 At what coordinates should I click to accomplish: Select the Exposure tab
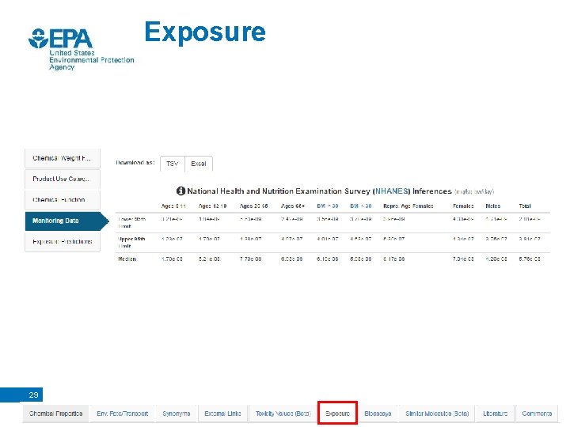338,414
